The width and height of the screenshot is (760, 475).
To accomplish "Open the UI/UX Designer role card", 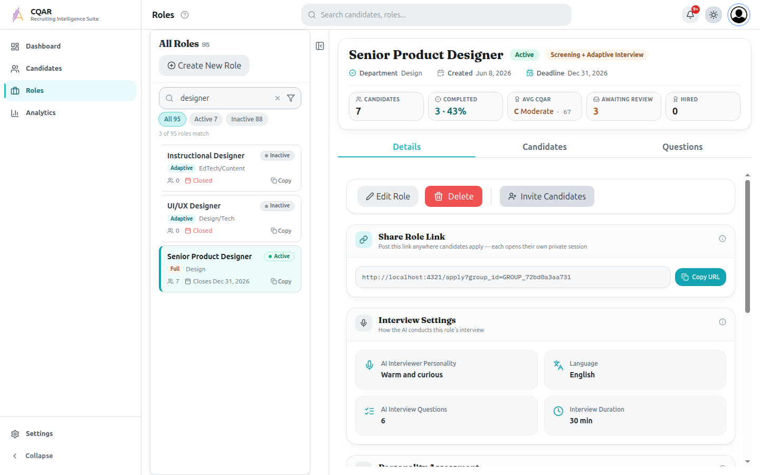I will pyautogui.click(x=230, y=218).
